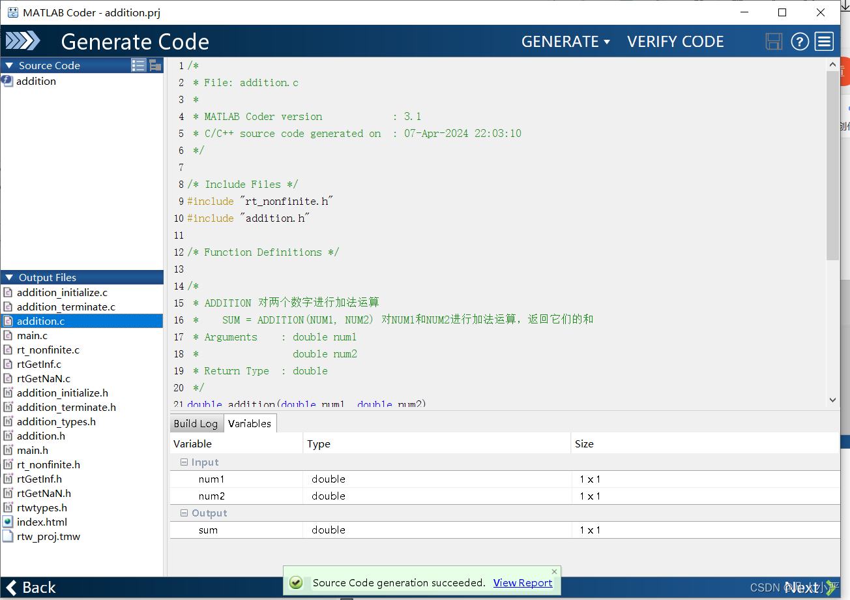Viewport: 850px width, 600px height.
Task: Select the addition function in Source Code
Action: pyautogui.click(x=36, y=81)
